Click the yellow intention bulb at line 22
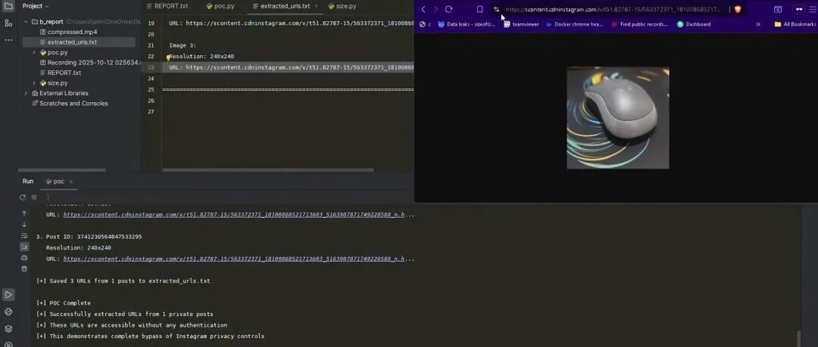The image size is (818, 347). 168,57
